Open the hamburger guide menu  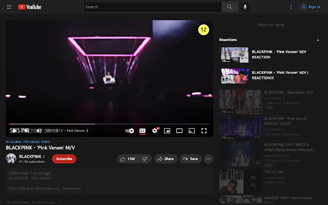coord(9,7)
